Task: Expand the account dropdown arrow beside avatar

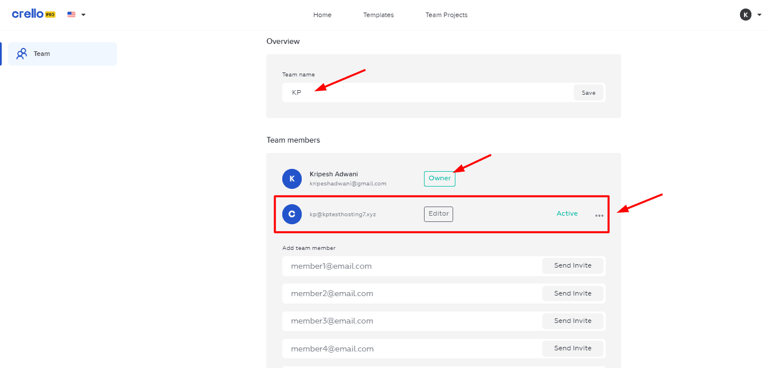Action: click(759, 15)
